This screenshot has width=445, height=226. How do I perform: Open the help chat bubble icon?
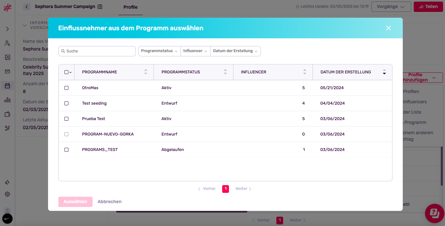pos(435,213)
